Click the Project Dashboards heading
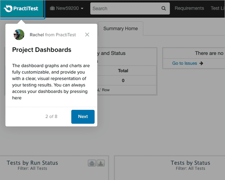 [x=42, y=50]
